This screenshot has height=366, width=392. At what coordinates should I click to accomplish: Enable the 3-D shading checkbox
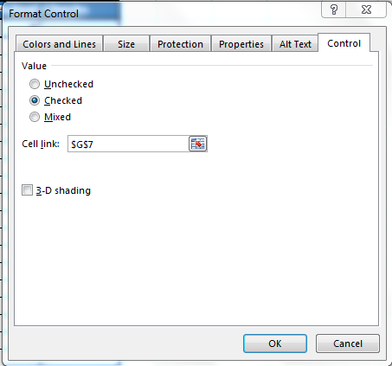point(27,190)
